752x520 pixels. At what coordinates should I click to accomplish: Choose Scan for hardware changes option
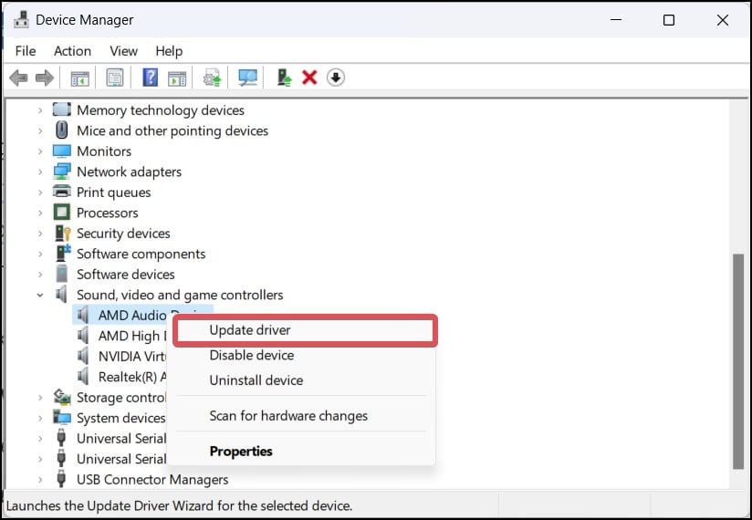[x=301, y=416]
